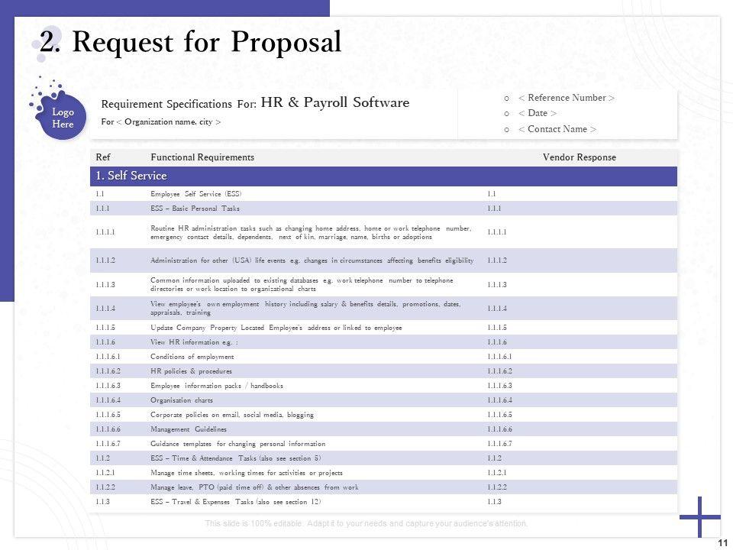The width and height of the screenshot is (733, 550).
Task: Click 'Guidance templates for changing personal information'
Action: point(237,443)
